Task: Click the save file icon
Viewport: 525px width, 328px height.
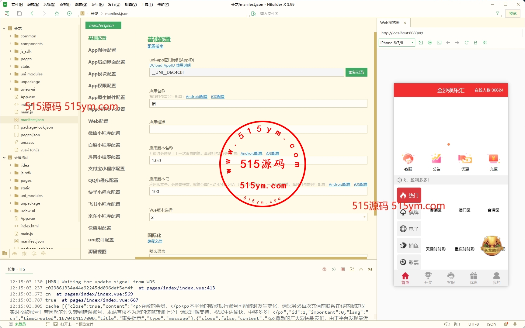Action: tap(19, 13)
